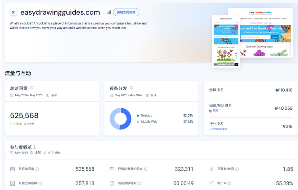Click the industry rank #316
Viewport: 298px width, 190px height.
coord(287,127)
